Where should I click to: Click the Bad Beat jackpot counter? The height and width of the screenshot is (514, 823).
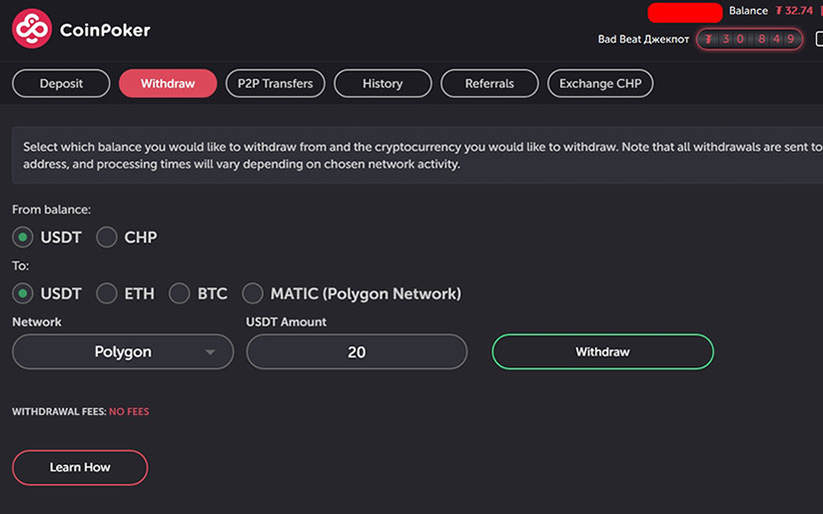click(x=749, y=39)
